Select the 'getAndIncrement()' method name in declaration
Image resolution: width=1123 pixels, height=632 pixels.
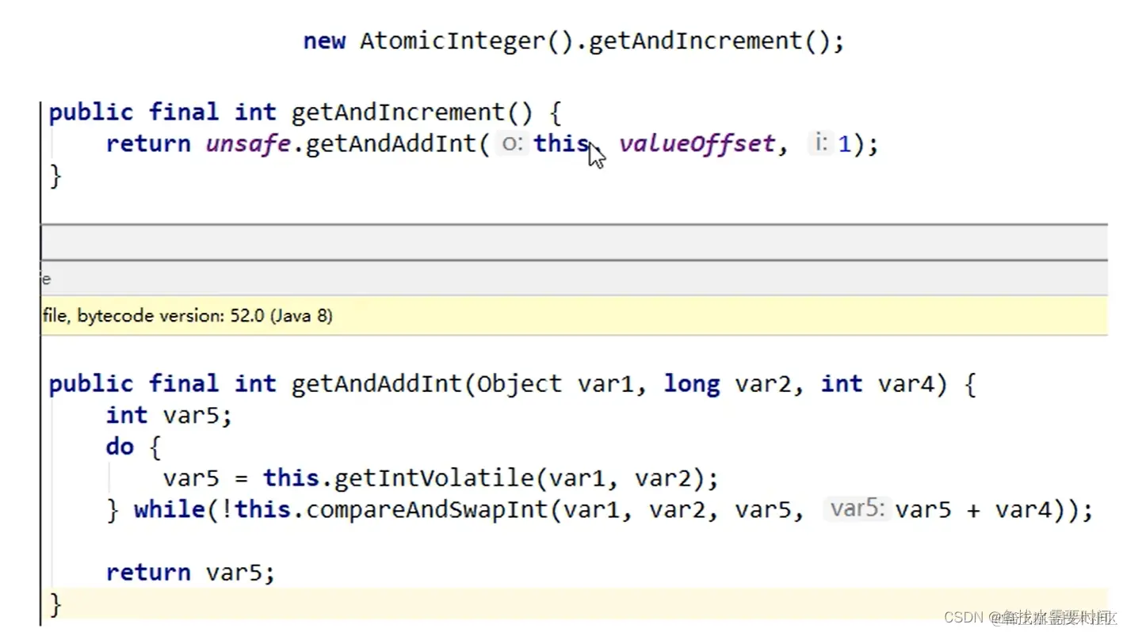click(412, 112)
